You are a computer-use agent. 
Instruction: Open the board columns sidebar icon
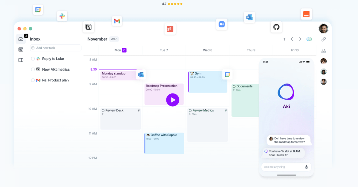(21, 60)
